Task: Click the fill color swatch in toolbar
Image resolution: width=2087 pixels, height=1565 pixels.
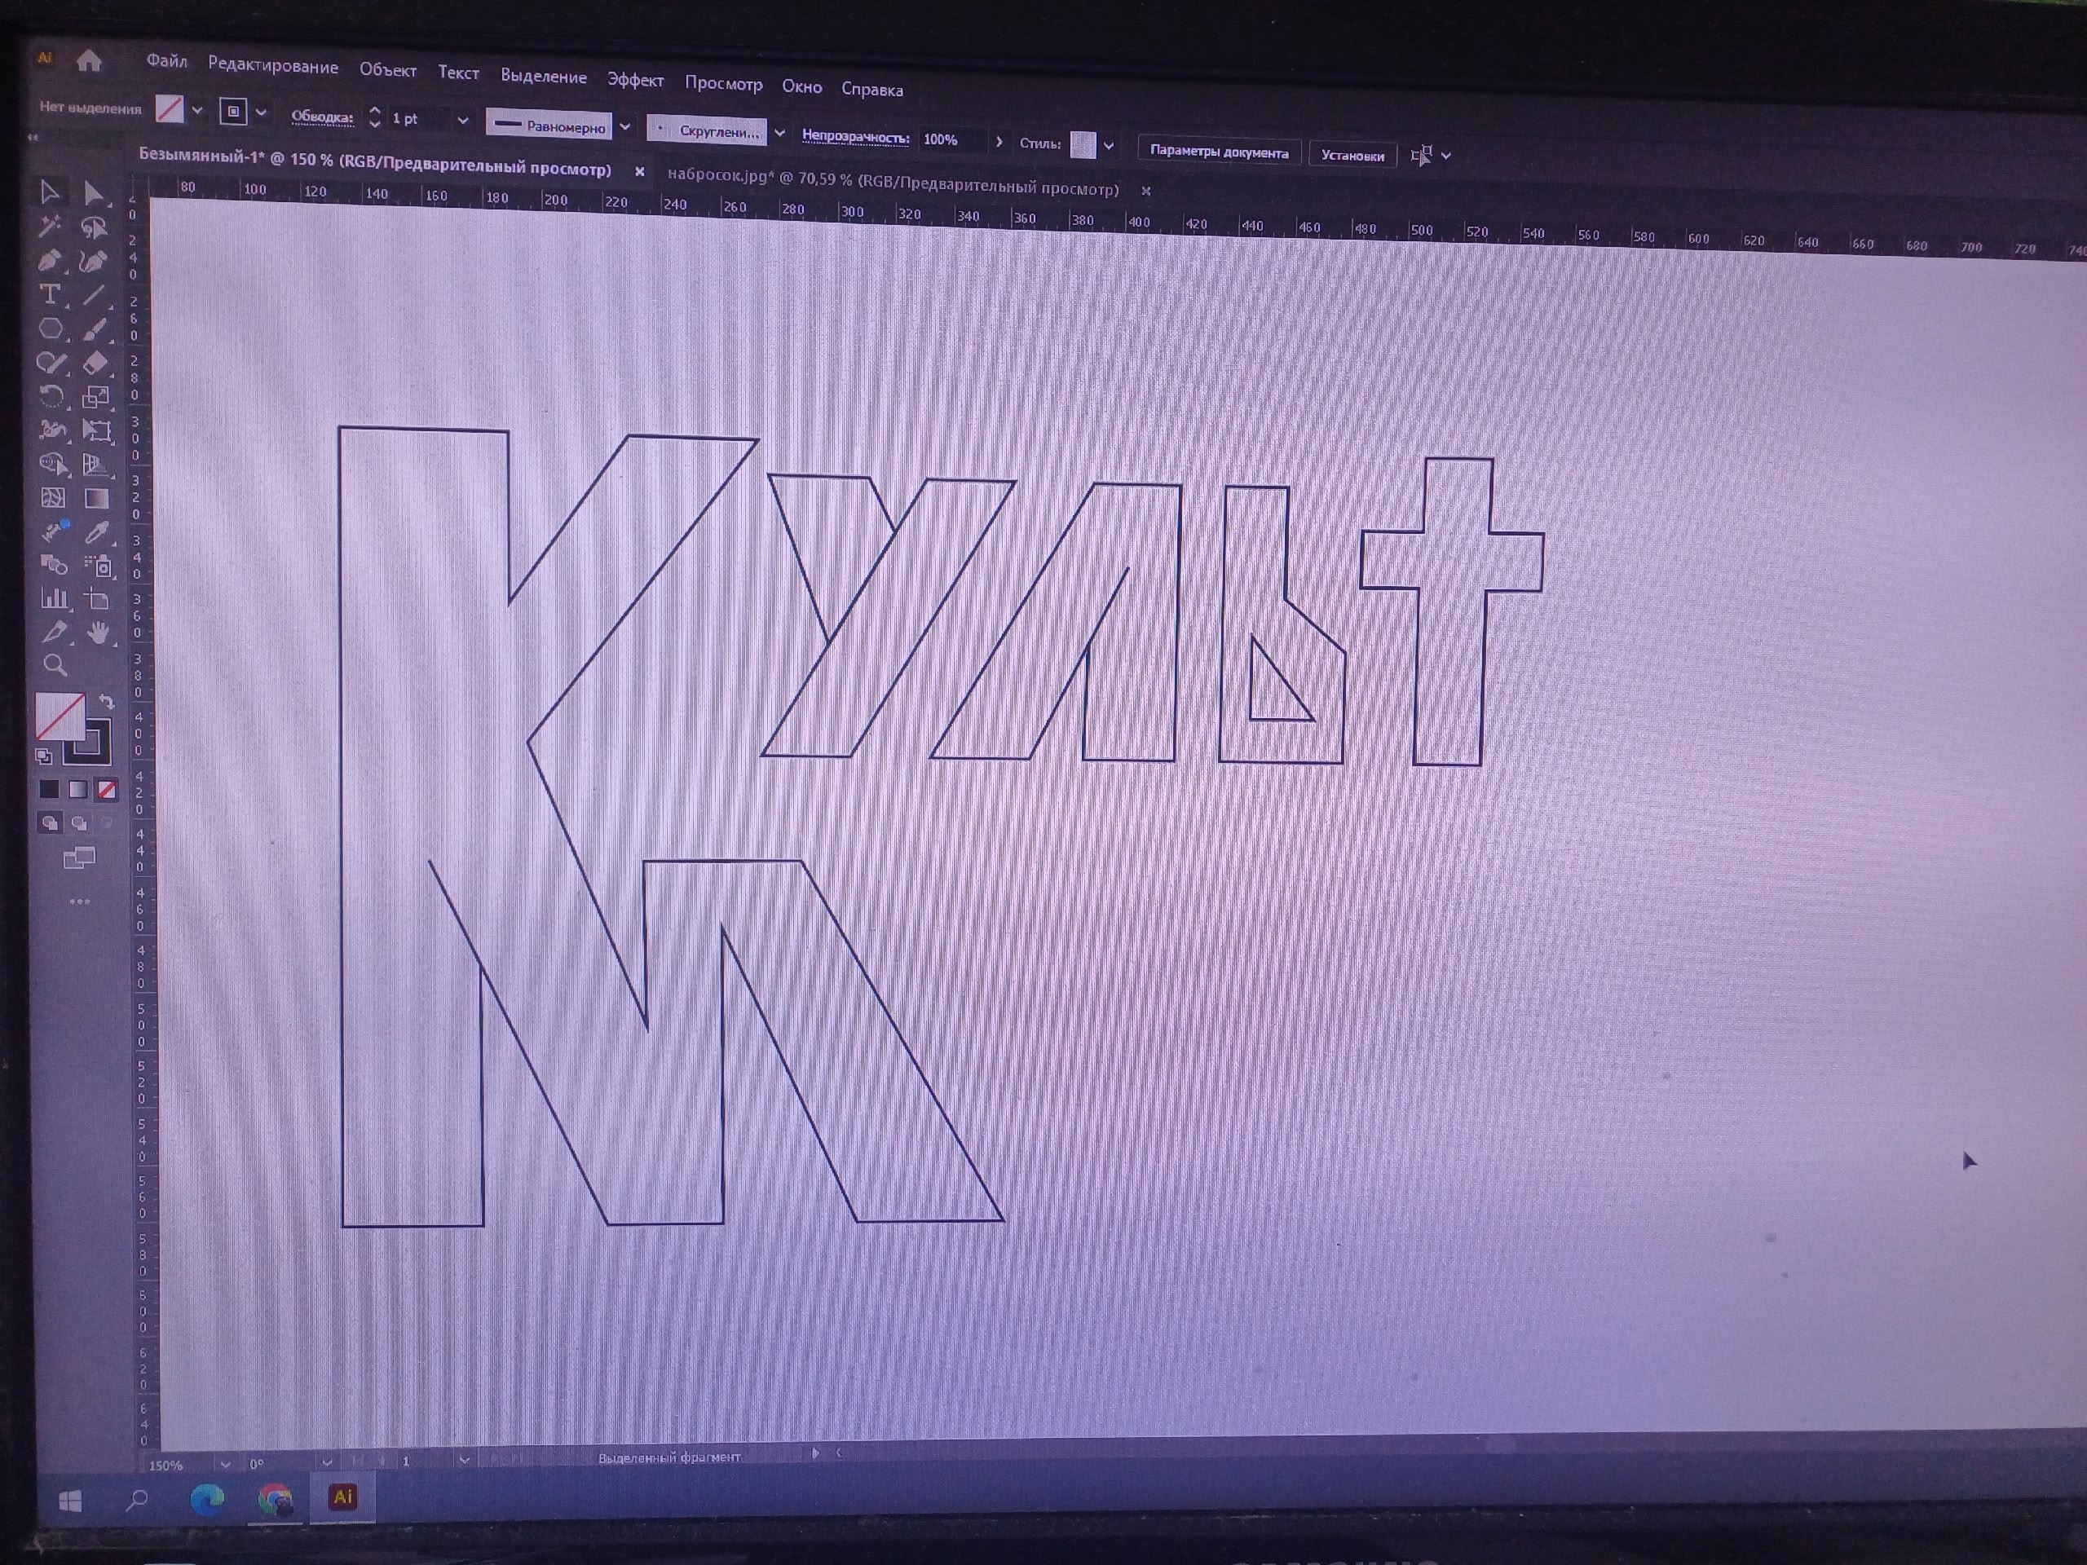Action: click(59, 716)
